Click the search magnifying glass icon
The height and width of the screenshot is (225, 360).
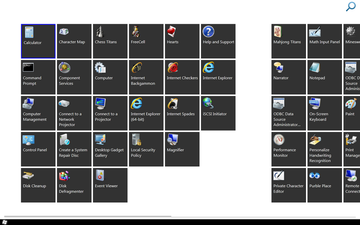351,7
